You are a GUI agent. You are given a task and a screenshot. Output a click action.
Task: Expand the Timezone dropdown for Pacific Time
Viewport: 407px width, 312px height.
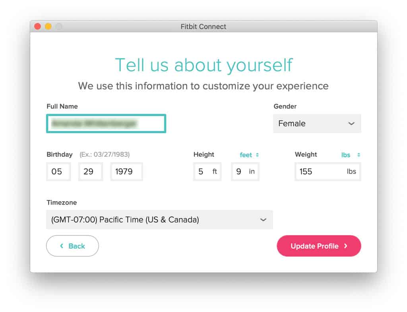coord(159,219)
